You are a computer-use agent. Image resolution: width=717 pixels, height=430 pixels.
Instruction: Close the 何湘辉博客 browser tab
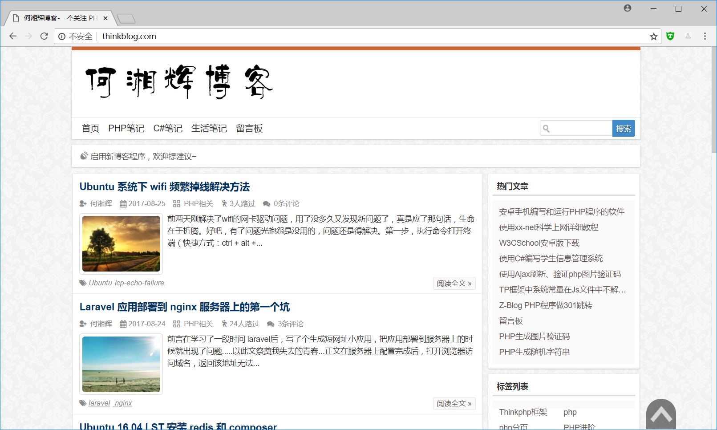[105, 18]
